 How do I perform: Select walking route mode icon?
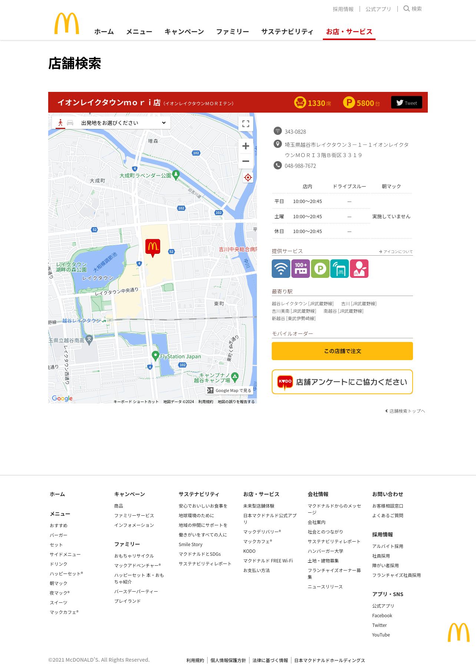pyautogui.click(x=60, y=123)
